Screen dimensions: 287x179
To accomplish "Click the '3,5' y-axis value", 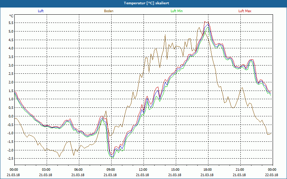I will click(11, 57).
